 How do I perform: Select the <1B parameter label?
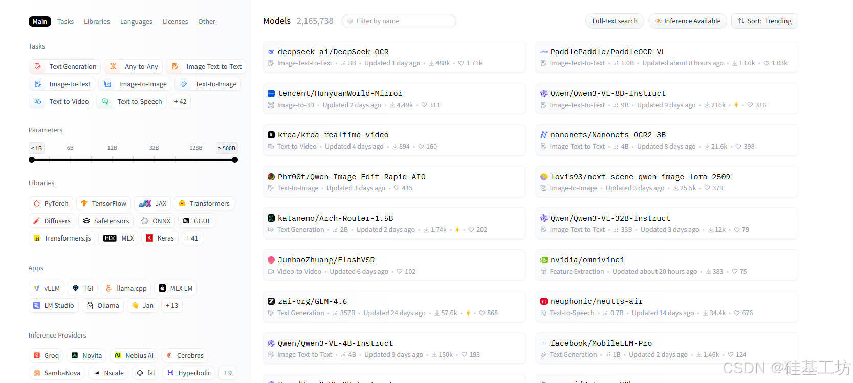(x=37, y=148)
